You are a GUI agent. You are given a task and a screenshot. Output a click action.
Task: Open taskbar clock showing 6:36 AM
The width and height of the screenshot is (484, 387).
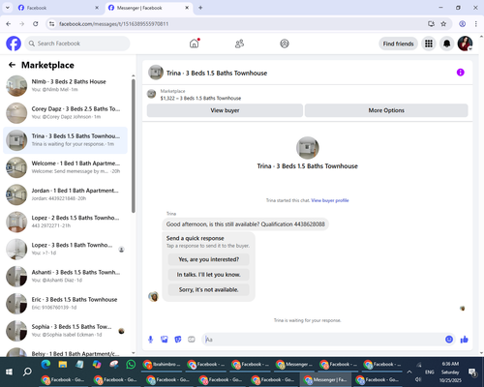[450, 372]
